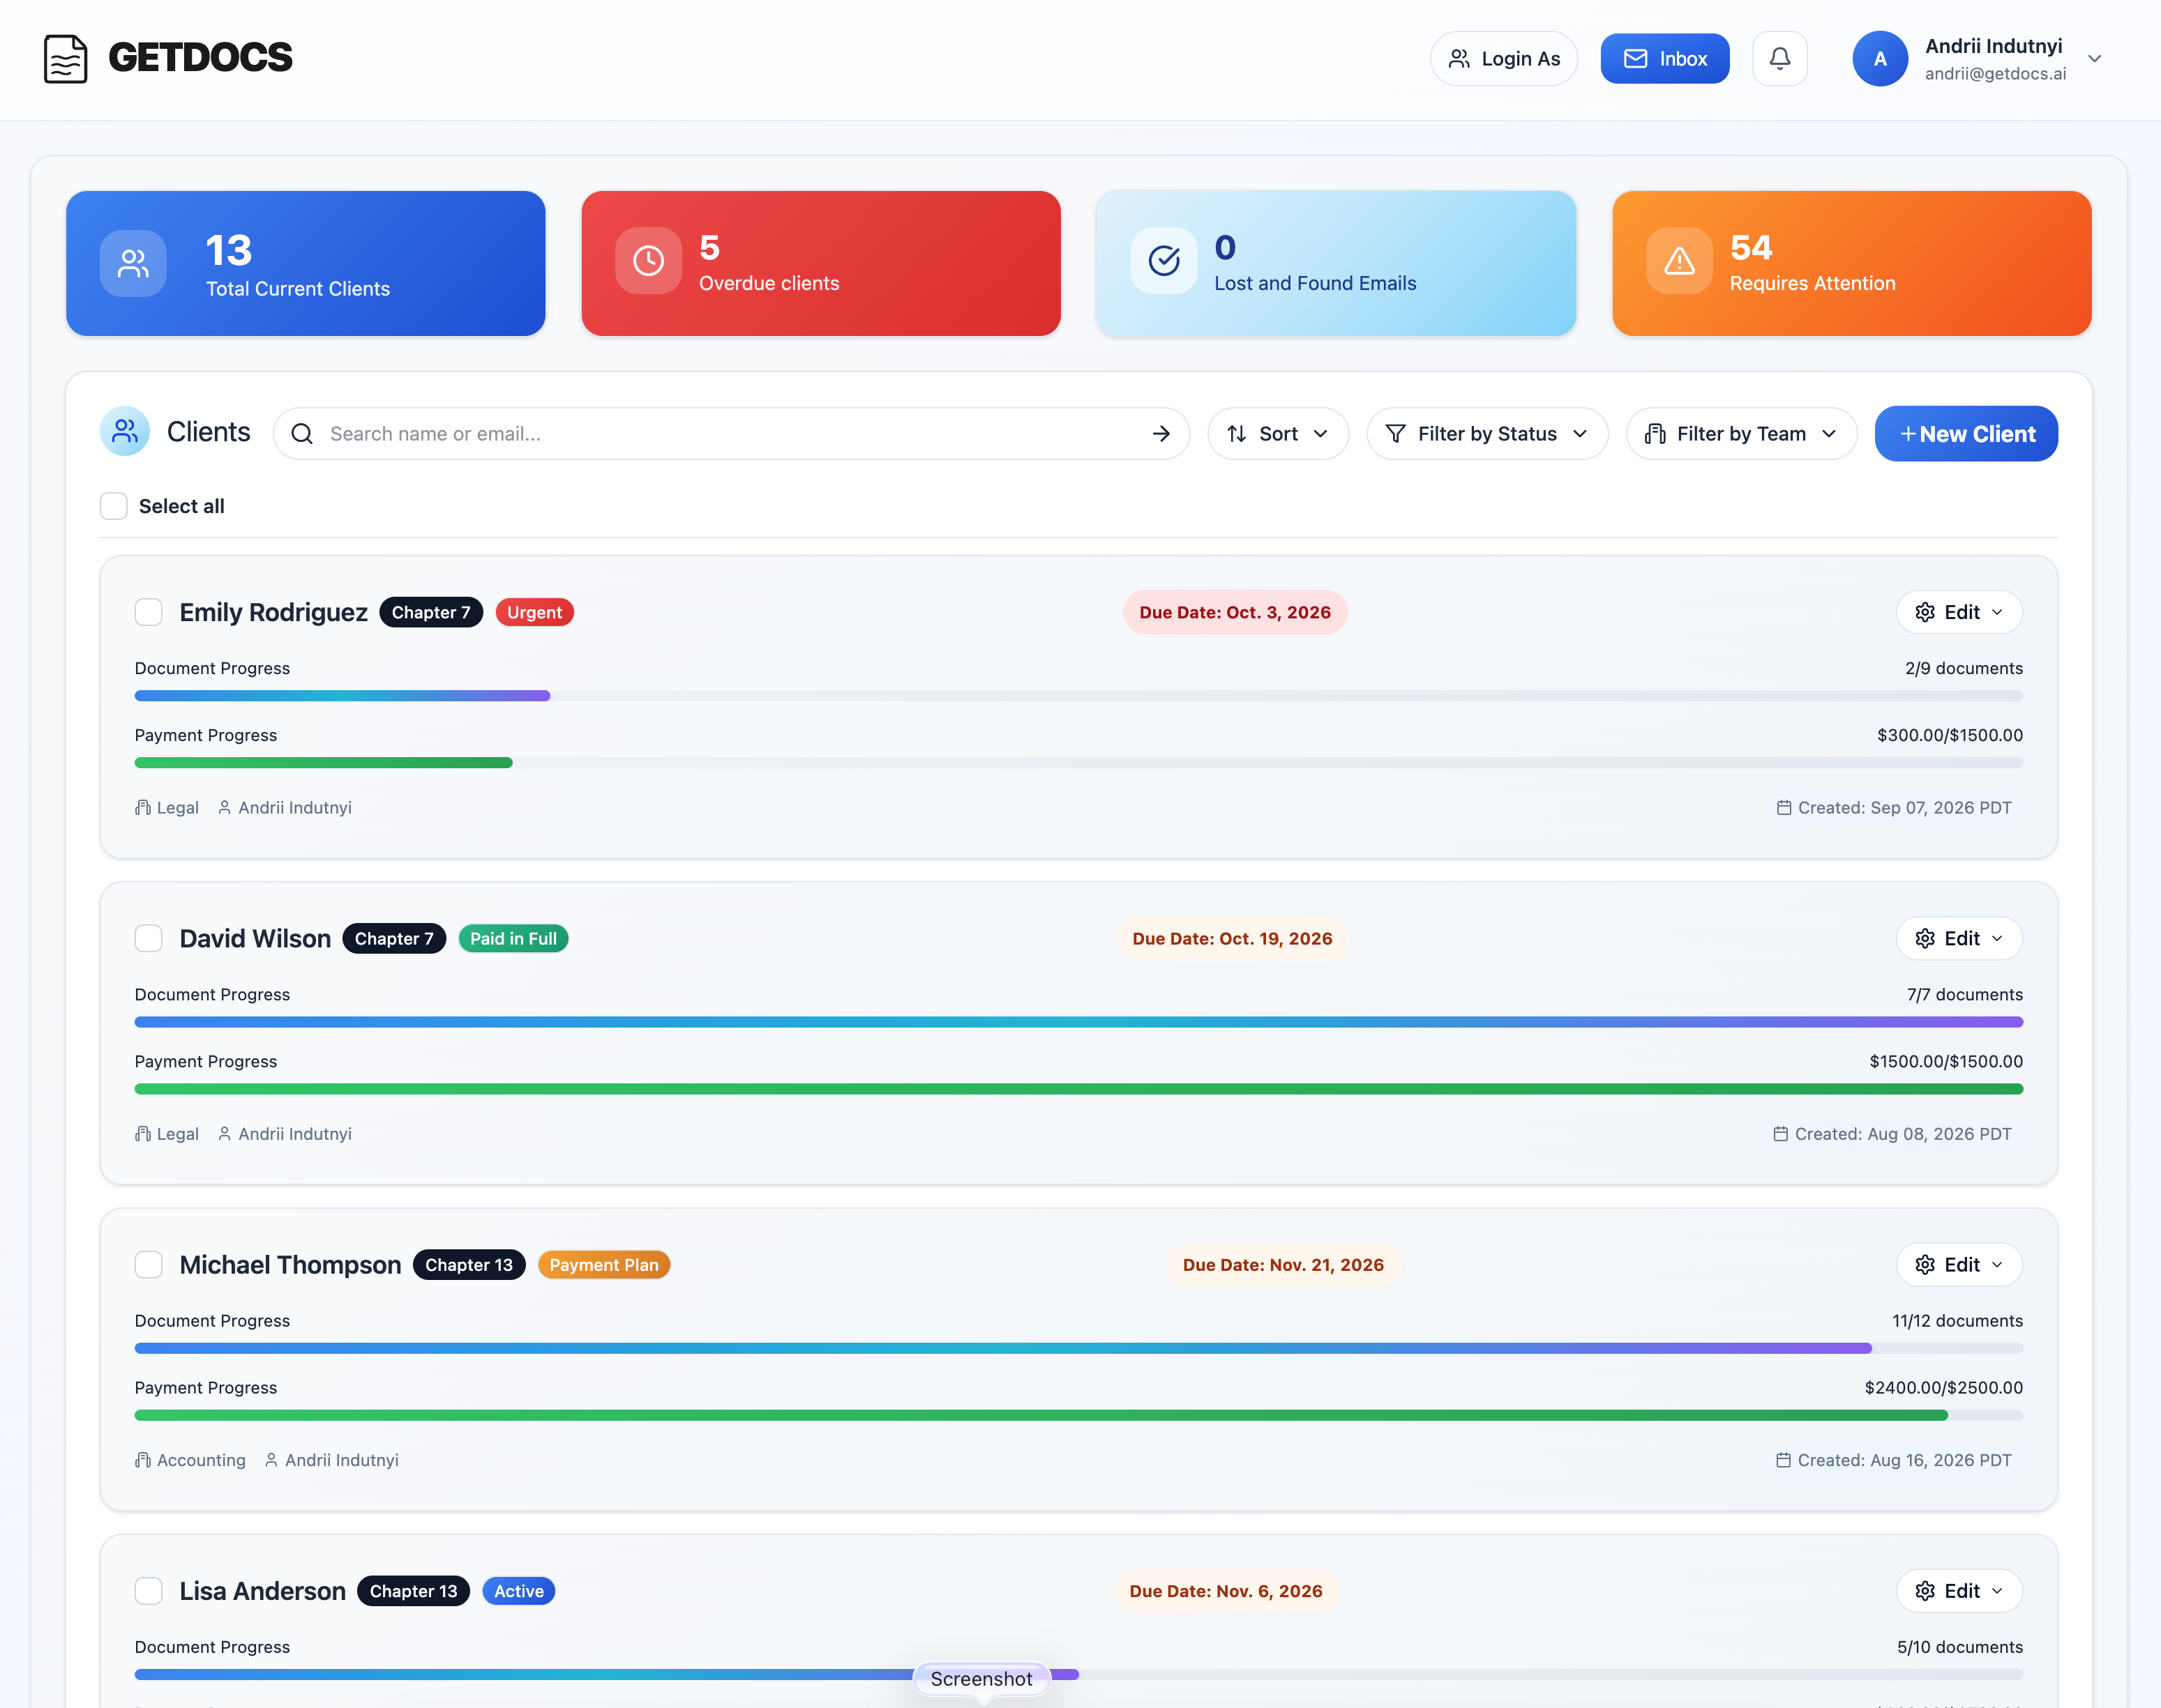Image resolution: width=2161 pixels, height=1708 pixels.
Task: Click the people icon on Total Current Clients card
Action: tap(133, 263)
